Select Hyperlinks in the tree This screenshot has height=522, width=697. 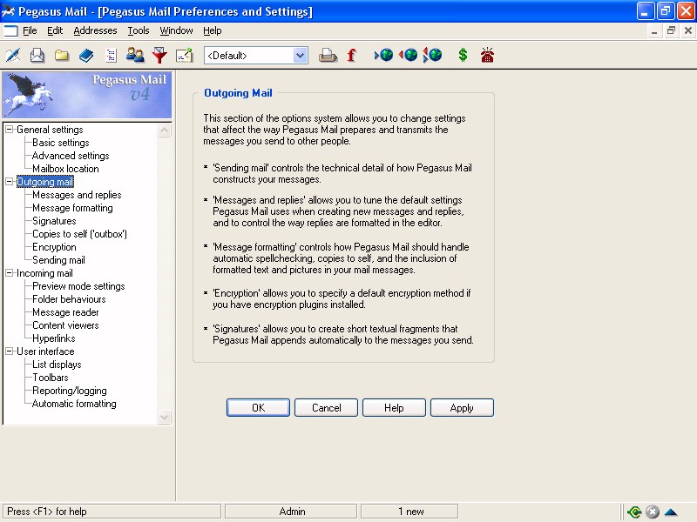(54, 338)
